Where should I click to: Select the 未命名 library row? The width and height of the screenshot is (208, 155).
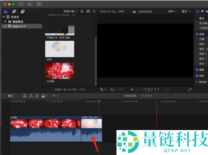[22, 17]
